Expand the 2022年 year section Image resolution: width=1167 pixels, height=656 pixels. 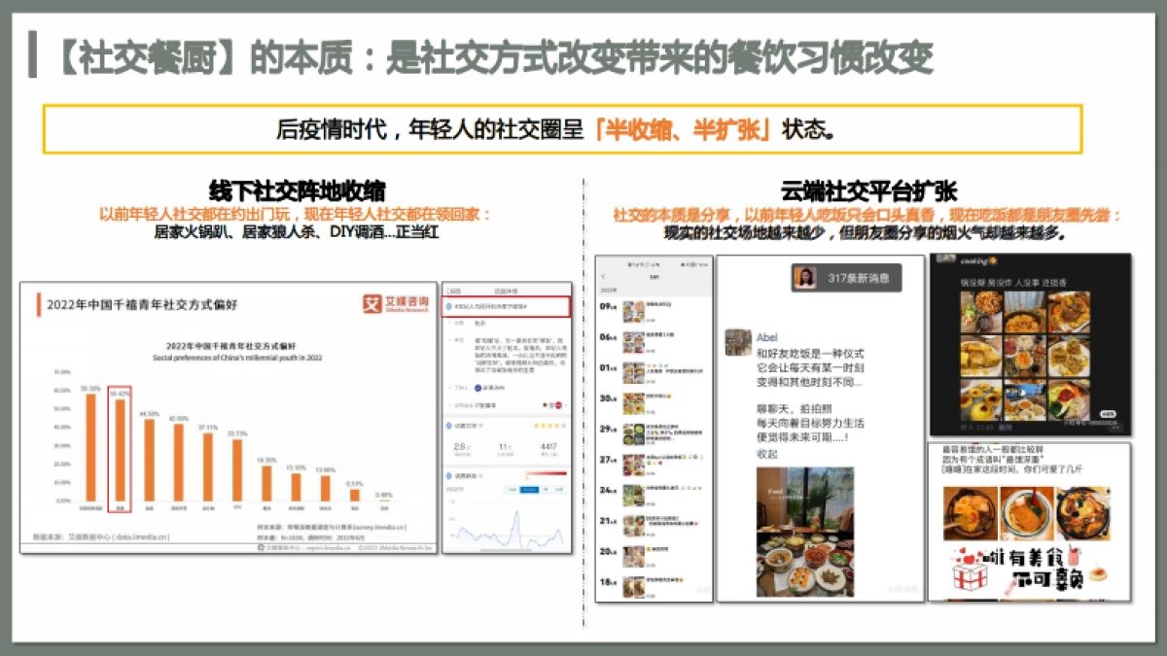coord(611,289)
